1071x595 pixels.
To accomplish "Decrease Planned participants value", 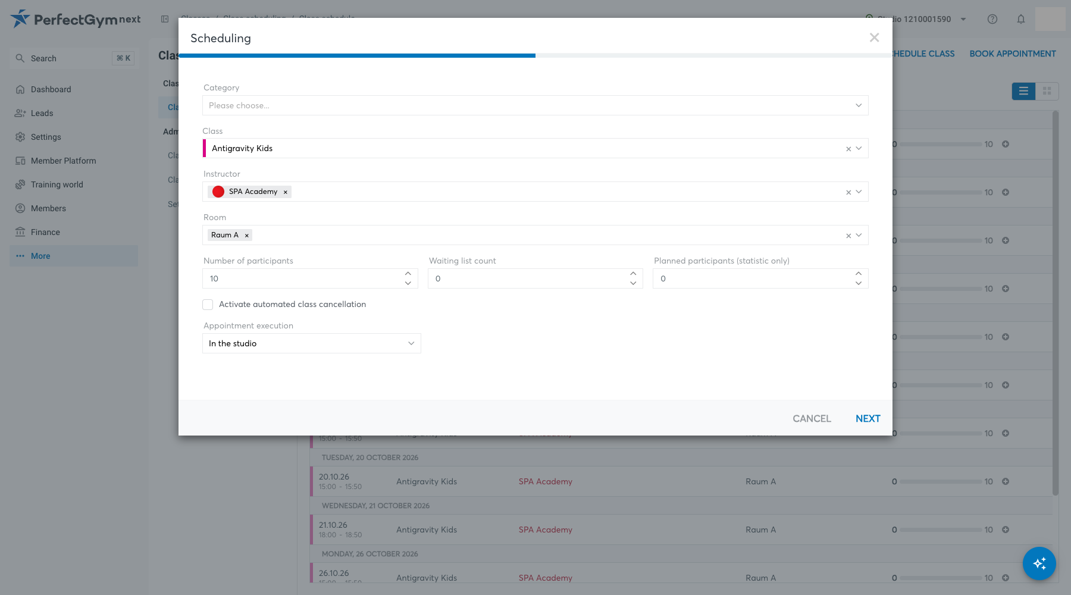I will point(859,283).
